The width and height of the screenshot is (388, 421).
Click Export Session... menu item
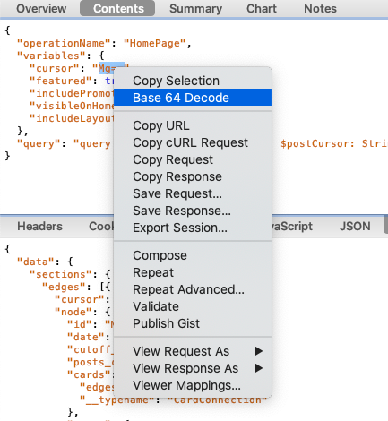[193, 228]
